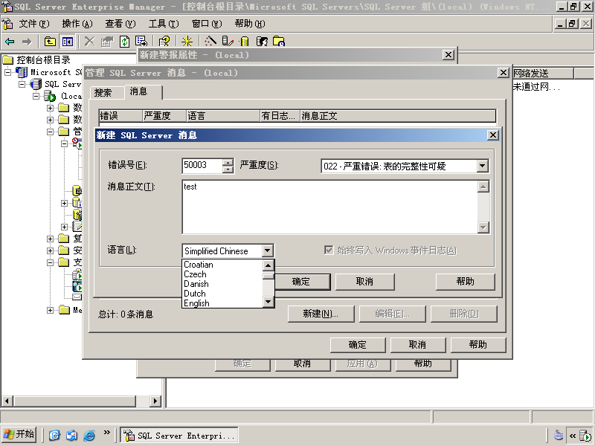Open the 工具(T) menu
The height and width of the screenshot is (446, 595).
coord(164,24)
